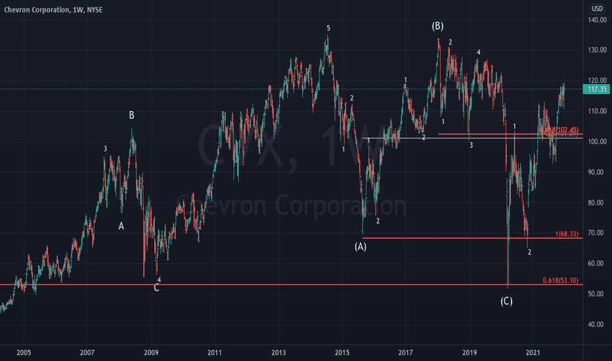Image resolution: width=612 pixels, height=361 pixels.
Task: Select the gray horizontal line near 101
Action: click(x=472, y=138)
